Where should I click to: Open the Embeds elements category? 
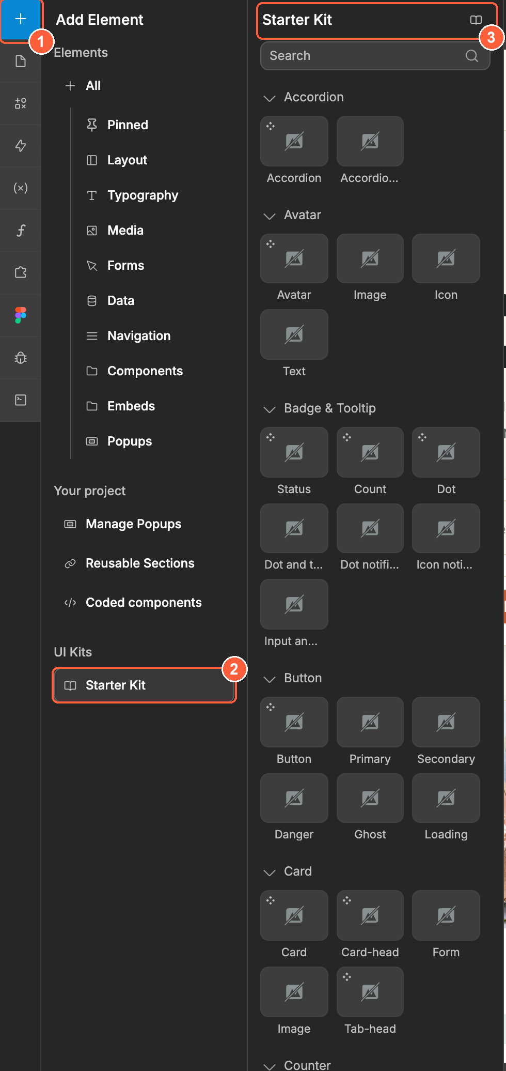(120, 406)
